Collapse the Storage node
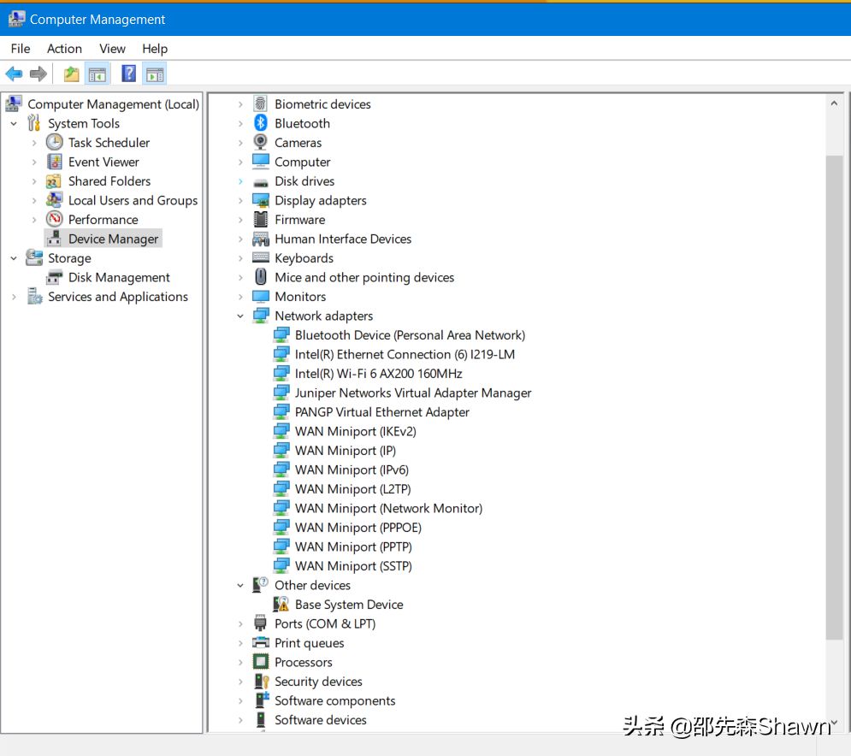 (14, 258)
